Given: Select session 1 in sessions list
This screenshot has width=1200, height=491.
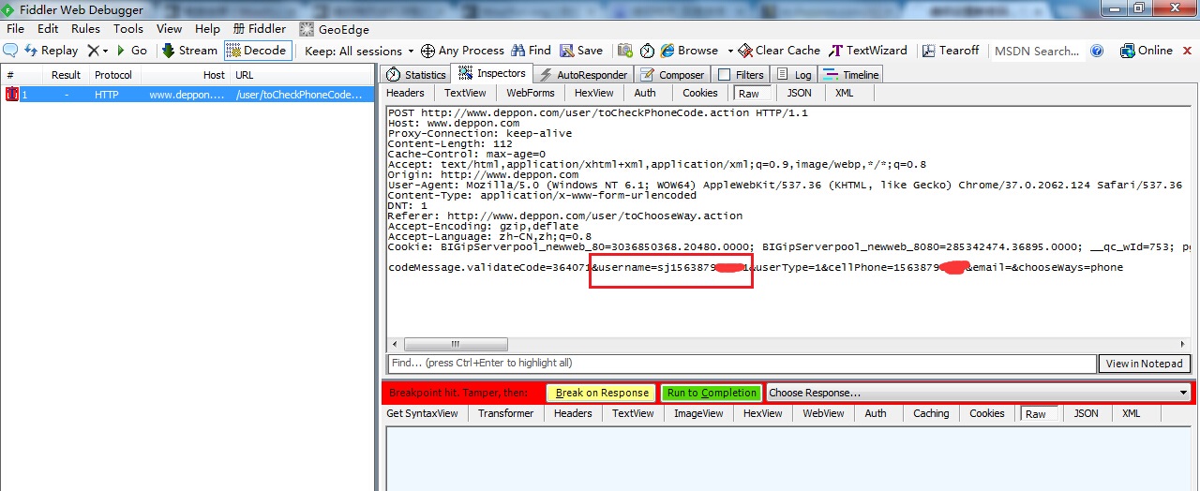Looking at the screenshot, I should pyautogui.click(x=187, y=95).
